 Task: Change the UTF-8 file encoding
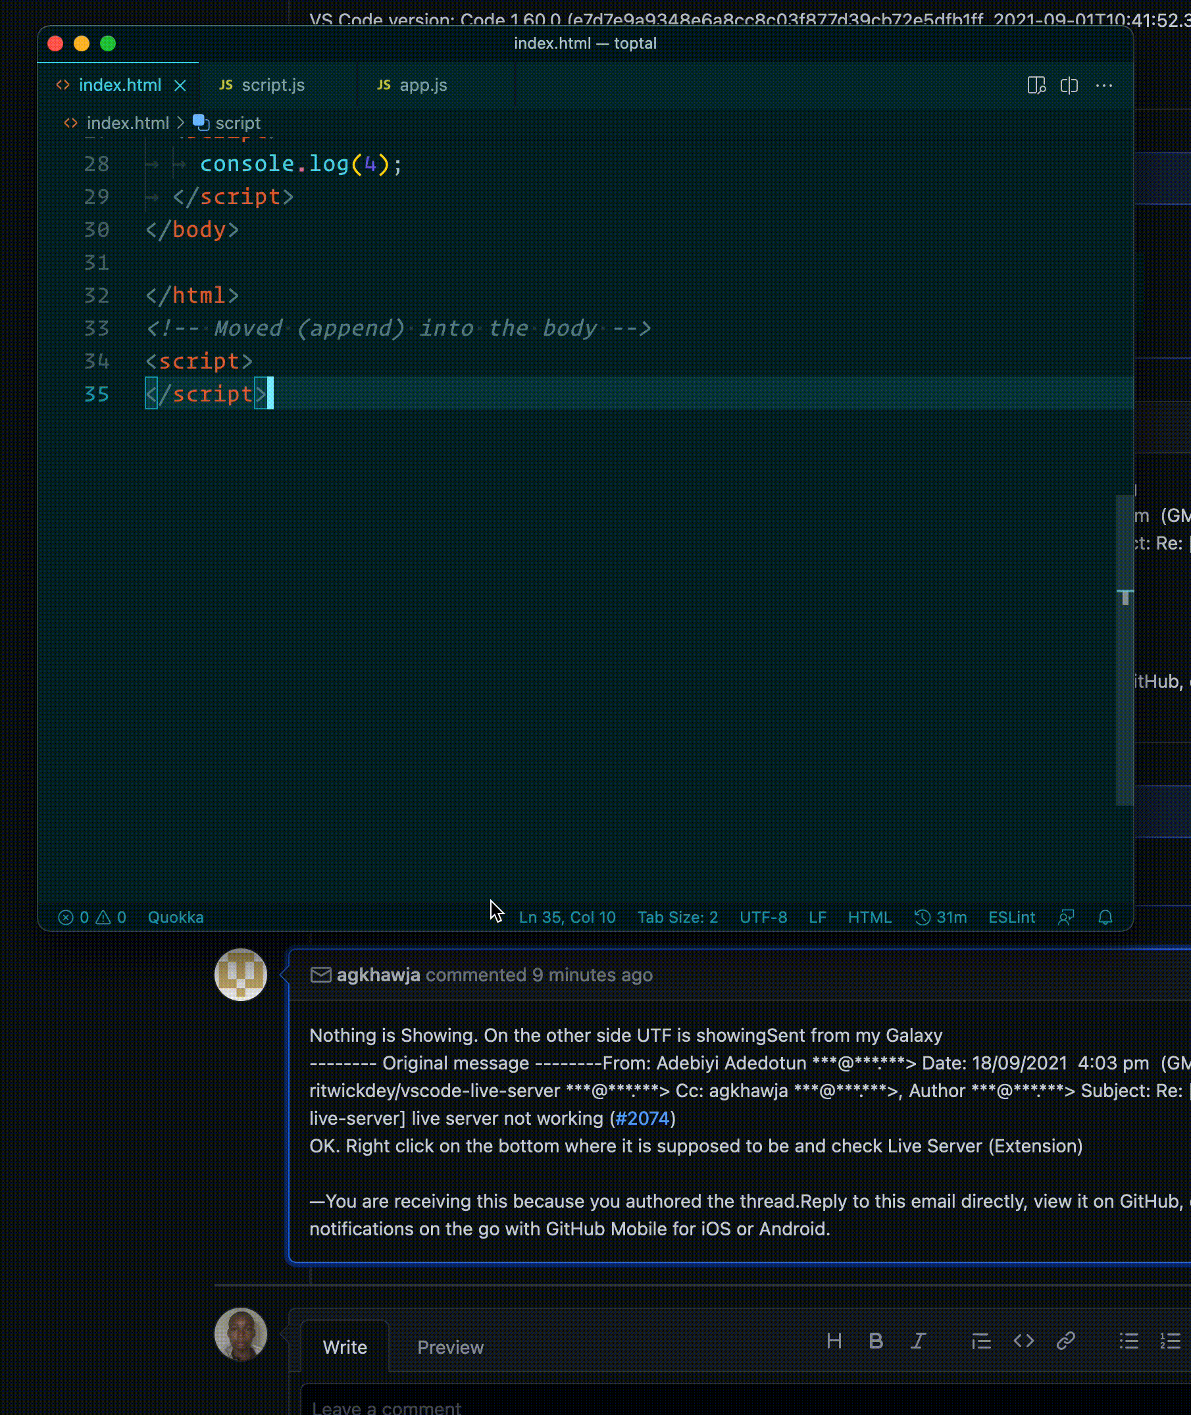click(763, 917)
